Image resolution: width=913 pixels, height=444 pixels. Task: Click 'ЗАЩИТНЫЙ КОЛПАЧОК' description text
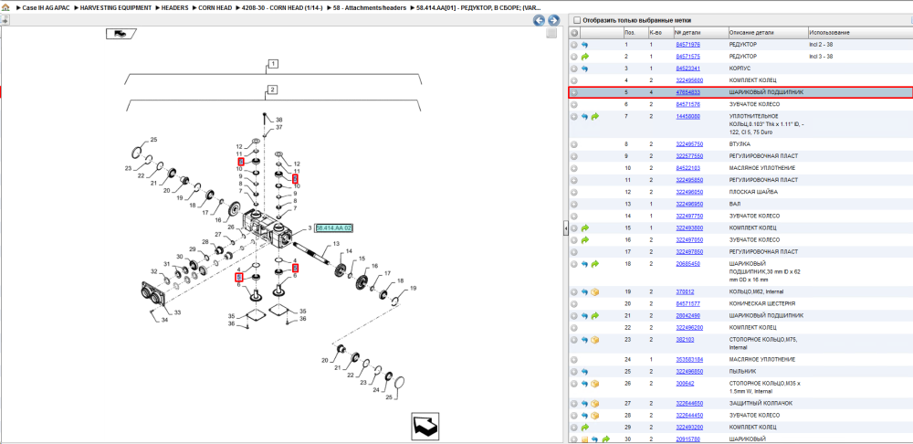point(761,404)
